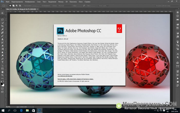Select the Eyedropper tool
Screen dimensions: 180x113
pos(2,29)
